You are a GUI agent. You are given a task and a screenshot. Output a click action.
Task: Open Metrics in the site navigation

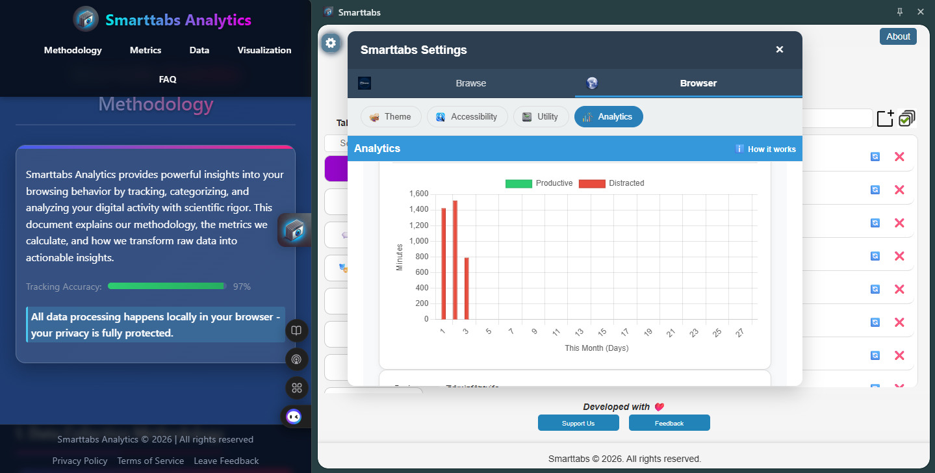145,50
